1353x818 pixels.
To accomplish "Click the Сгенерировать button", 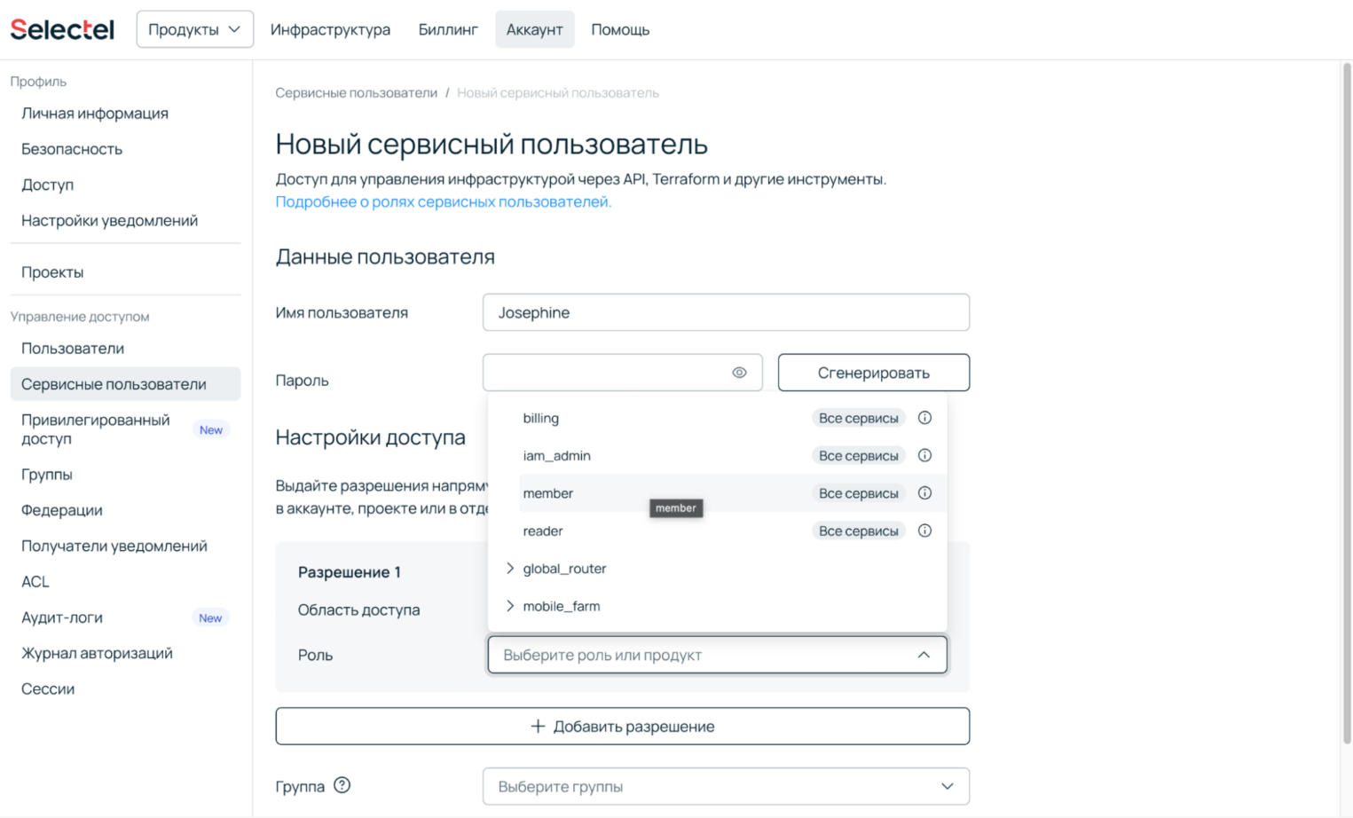I will pos(873,373).
